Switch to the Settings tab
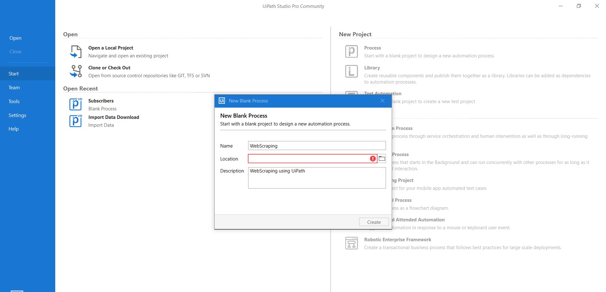 (x=27, y=115)
